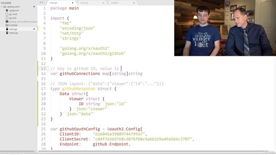Open the LICENSE file
The height and width of the screenshot is (155, 276).
tap(13, 25)
